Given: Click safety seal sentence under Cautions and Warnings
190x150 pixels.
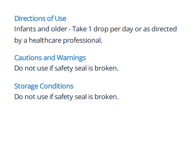Looking at the screenshot, I should [66, 68].
